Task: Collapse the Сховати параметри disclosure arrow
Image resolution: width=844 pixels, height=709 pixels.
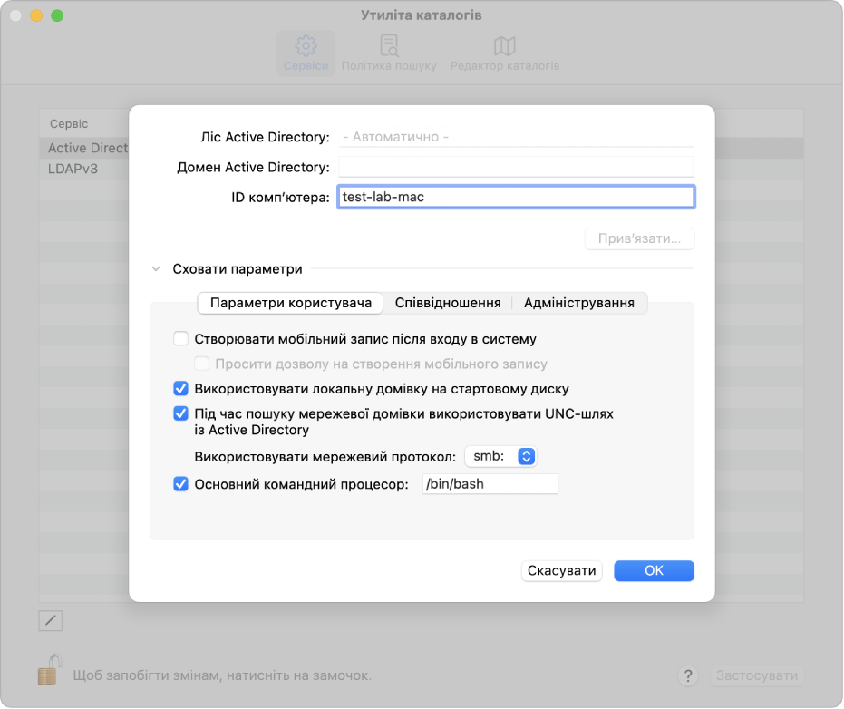Action: 156,268
